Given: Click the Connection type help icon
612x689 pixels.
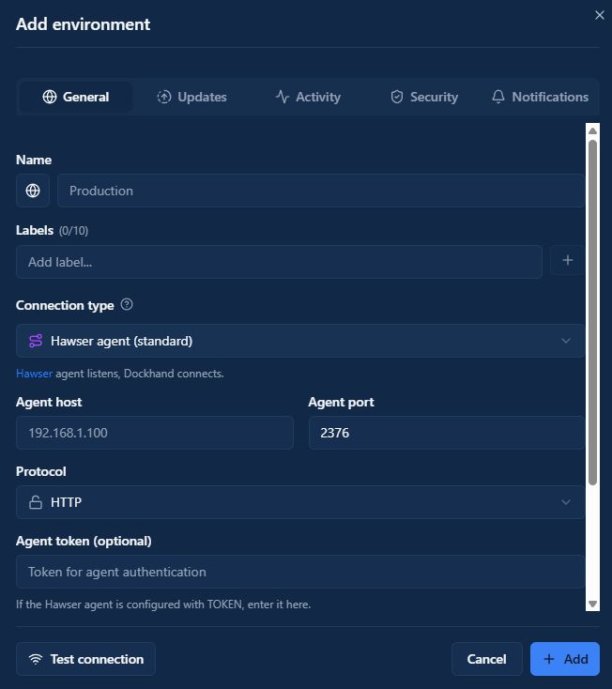Looking at the screenshot, I should pyautogui.click(x=128, y=305).
